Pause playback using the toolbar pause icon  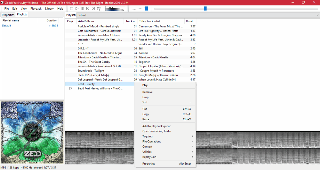[83, 9]
